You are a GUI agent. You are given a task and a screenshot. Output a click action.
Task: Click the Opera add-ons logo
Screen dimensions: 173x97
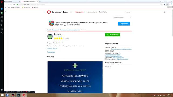tap(57, 12)
